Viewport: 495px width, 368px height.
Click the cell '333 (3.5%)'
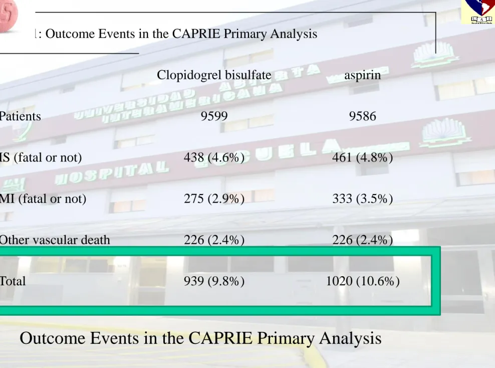(x=362, y=199)
